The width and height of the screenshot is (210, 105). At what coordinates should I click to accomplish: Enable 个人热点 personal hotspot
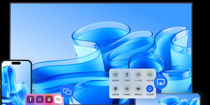pos(138,75)
